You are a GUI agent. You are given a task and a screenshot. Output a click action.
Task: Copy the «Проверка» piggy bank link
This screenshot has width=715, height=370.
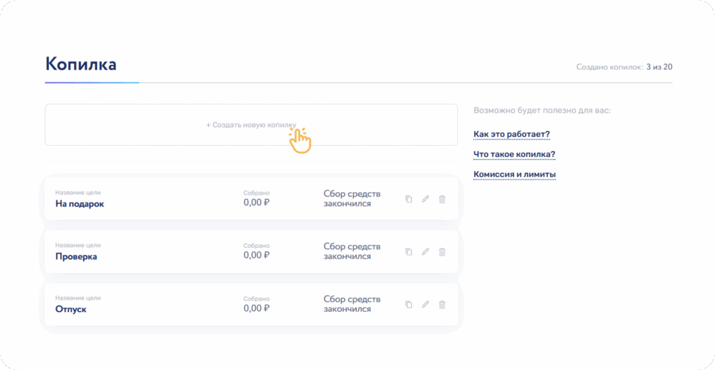pyautogui.click(x=408, y=251)
